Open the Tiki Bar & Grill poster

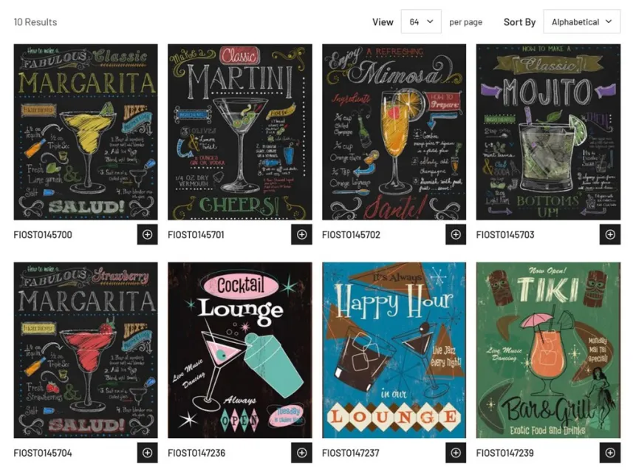point(548,350)
